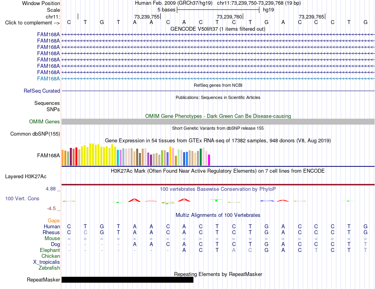Click the cyan bar in GTEx chart
Viewport: 375px width, 289px height.
pos(118,158)
